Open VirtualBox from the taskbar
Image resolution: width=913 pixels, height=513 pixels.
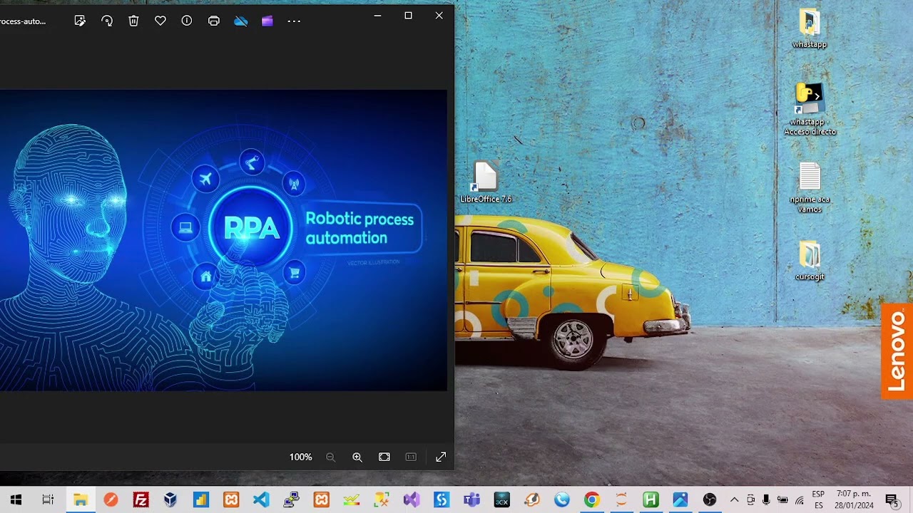click(x=170, y=499)
